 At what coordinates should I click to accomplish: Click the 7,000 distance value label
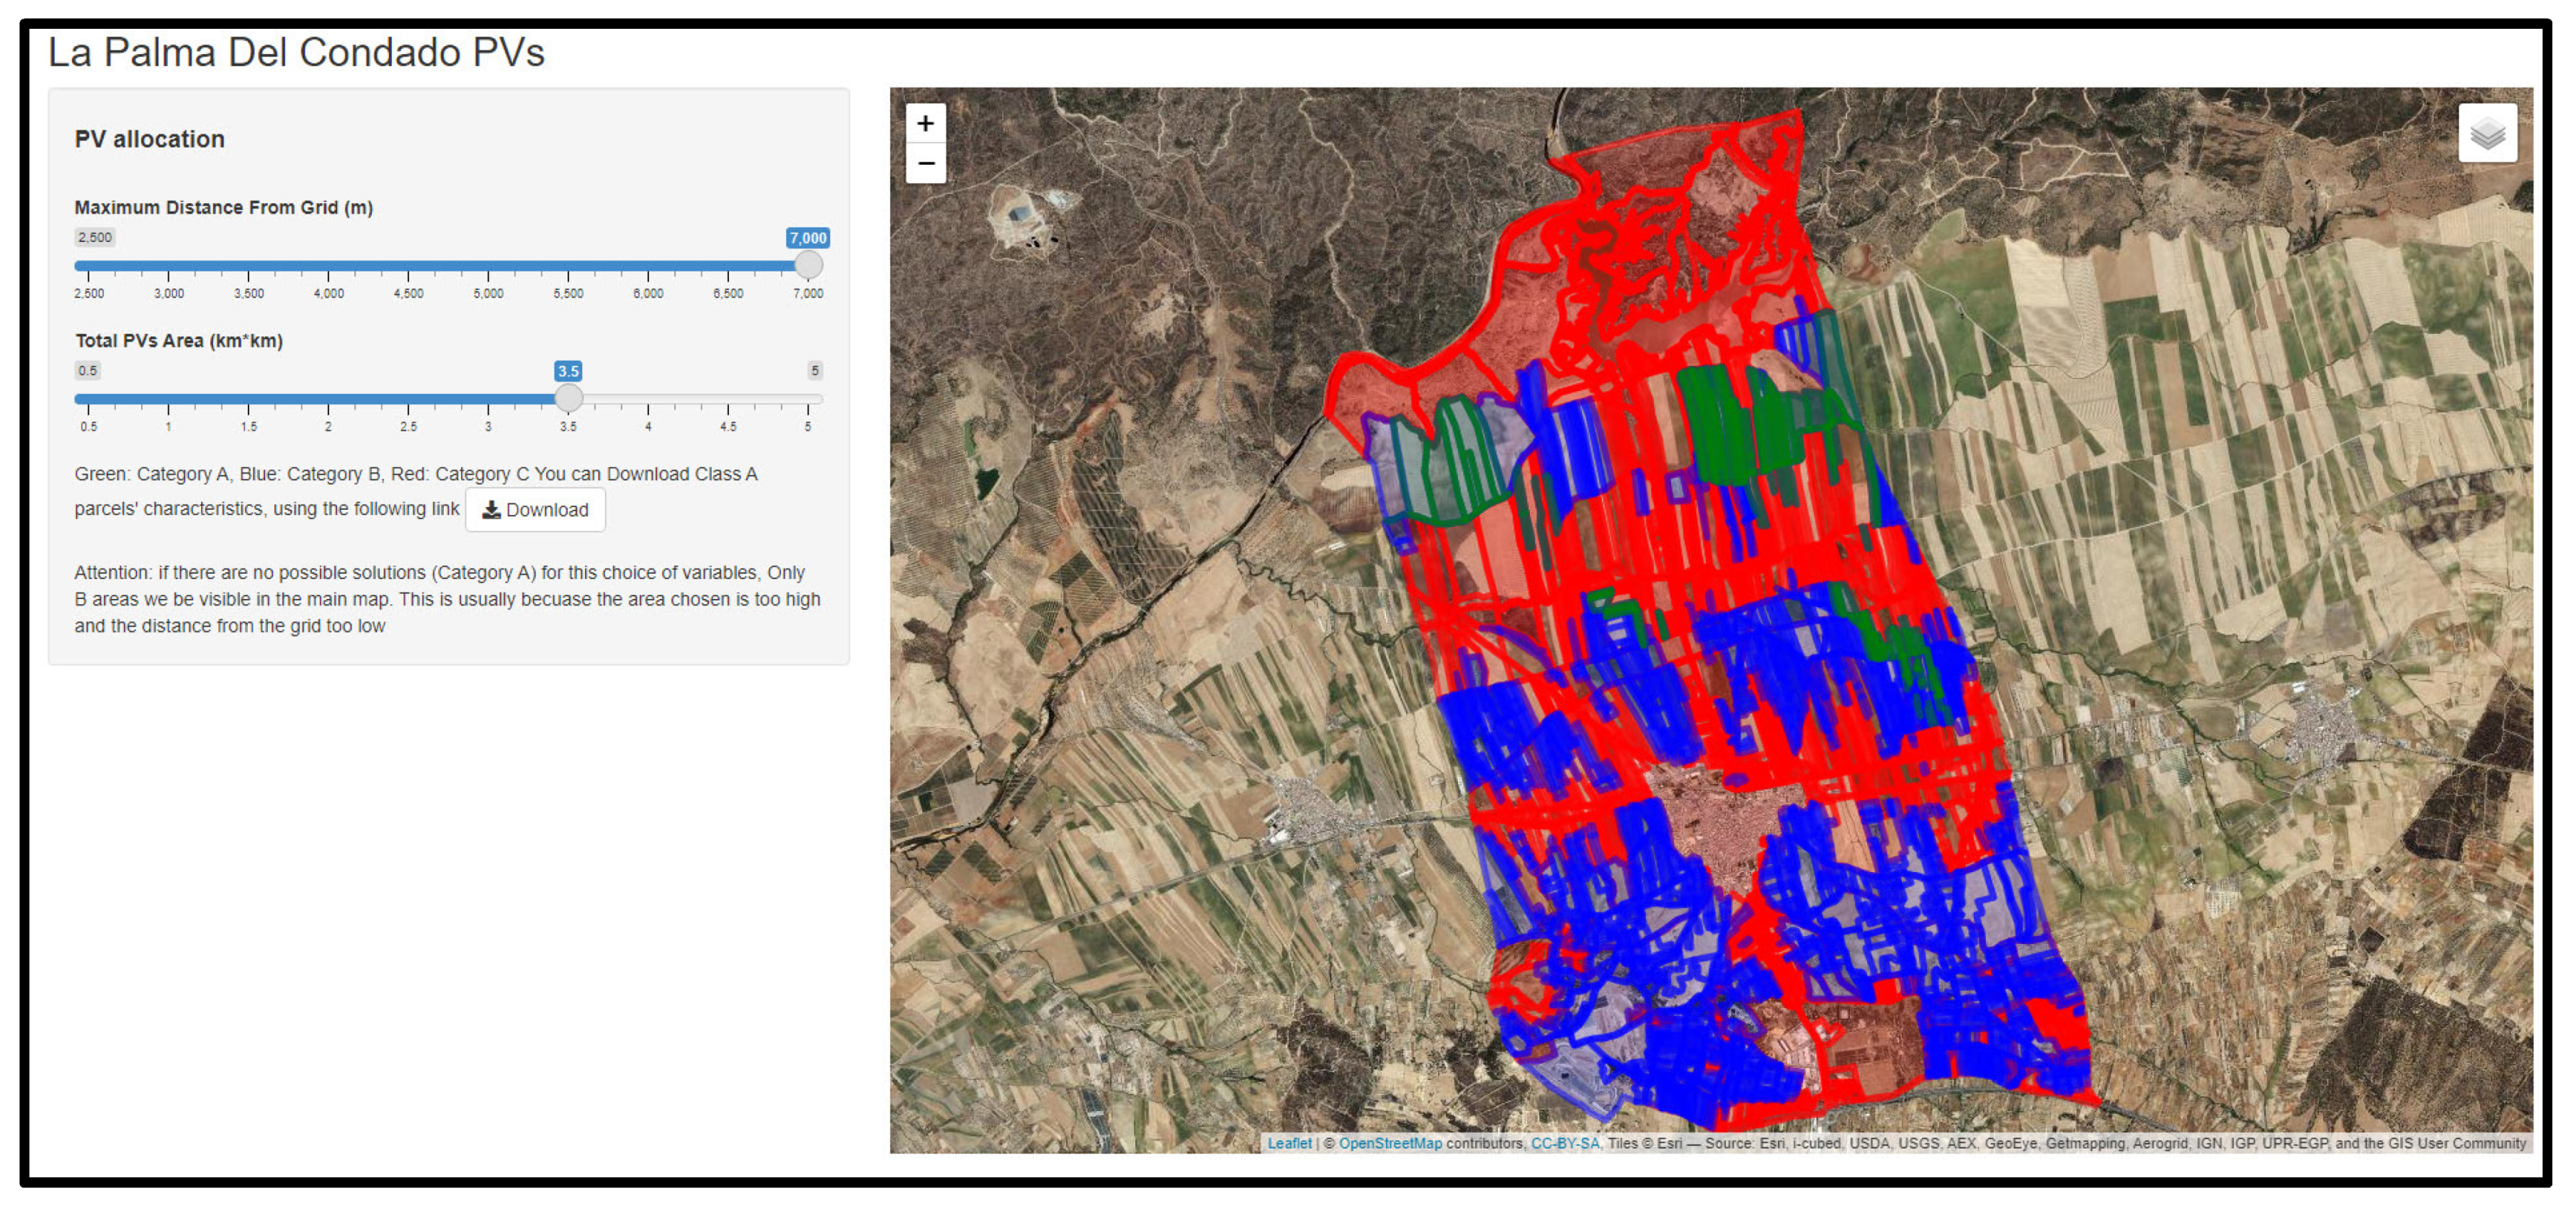(x=807, y=238)
